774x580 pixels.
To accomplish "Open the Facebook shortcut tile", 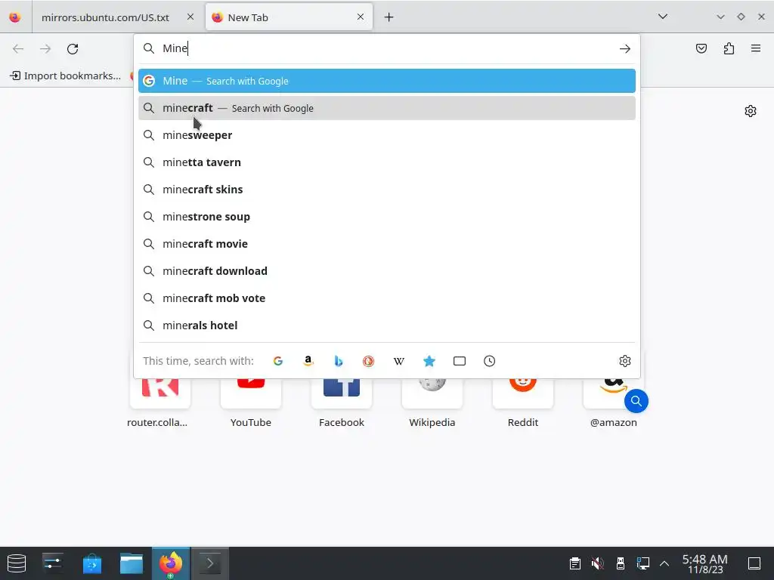I will click(342, 393).
